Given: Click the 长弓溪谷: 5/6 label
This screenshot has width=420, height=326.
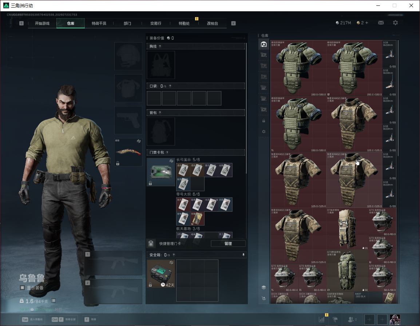Looking at the screenshot, I should [188, 160].
